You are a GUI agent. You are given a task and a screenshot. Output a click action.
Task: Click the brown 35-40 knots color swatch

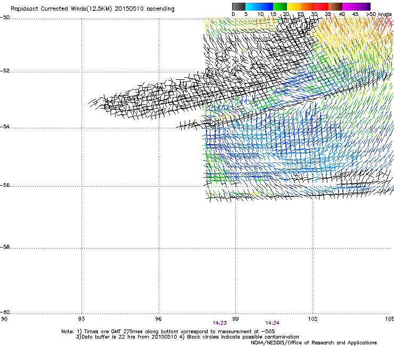point(335,6)
